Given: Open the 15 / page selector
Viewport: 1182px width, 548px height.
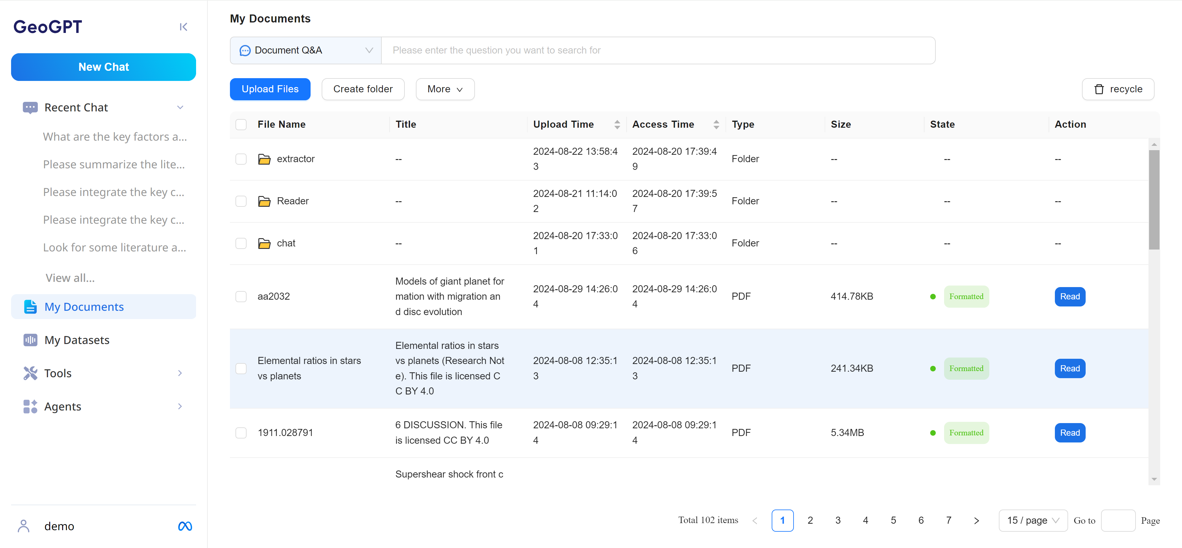Looking at the screenshot, I should coord(1032,521).
